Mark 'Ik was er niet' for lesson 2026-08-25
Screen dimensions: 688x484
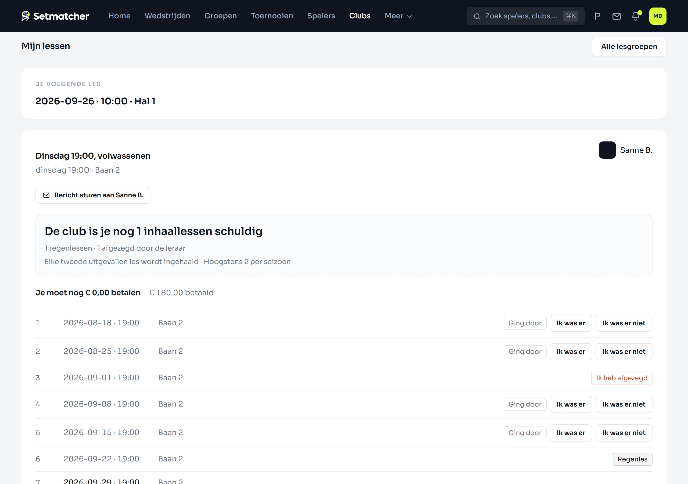click(x=623, y=351)
